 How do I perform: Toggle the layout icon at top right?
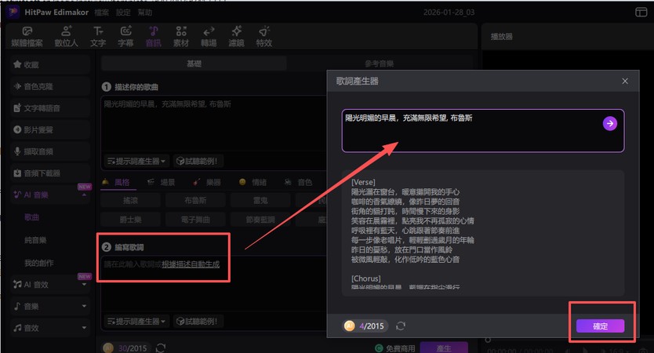tap(641, 12)
